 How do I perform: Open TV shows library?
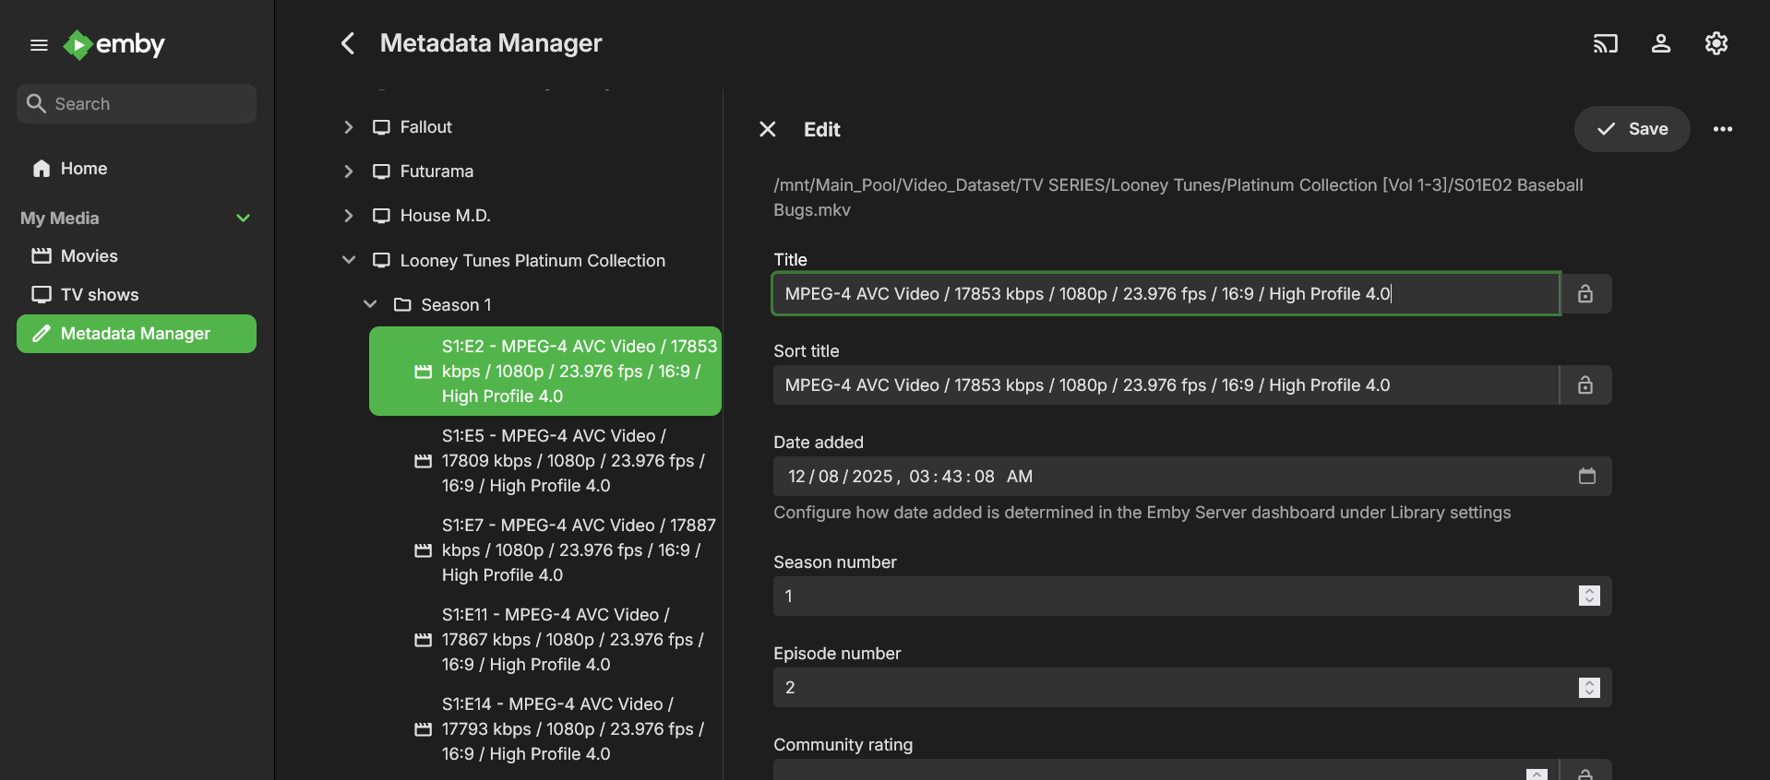pos(99,295)
